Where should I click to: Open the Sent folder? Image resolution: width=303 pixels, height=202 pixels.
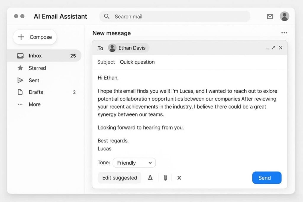34,80
